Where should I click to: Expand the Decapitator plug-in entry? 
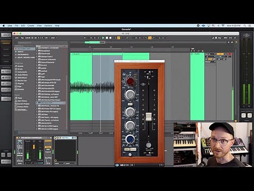pyautogui.click(x=37, y=51)
